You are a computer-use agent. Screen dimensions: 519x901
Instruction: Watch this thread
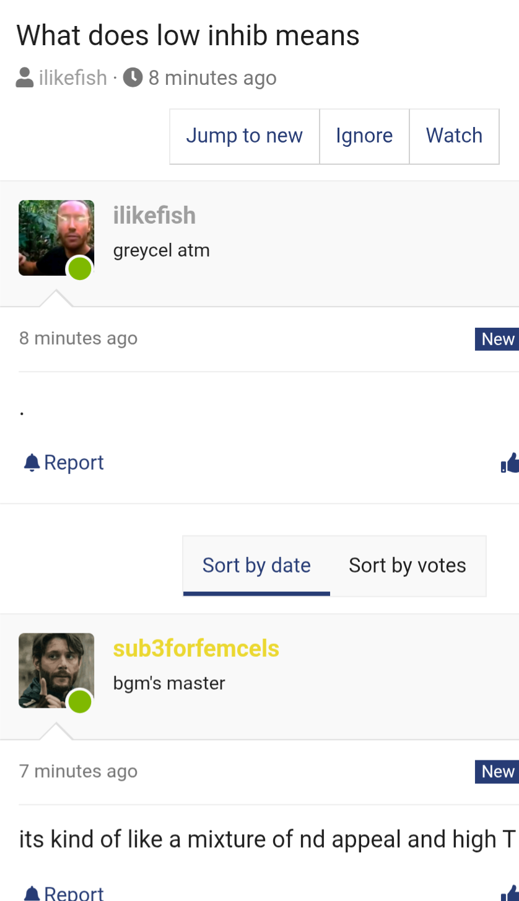[x=454, y=136]
